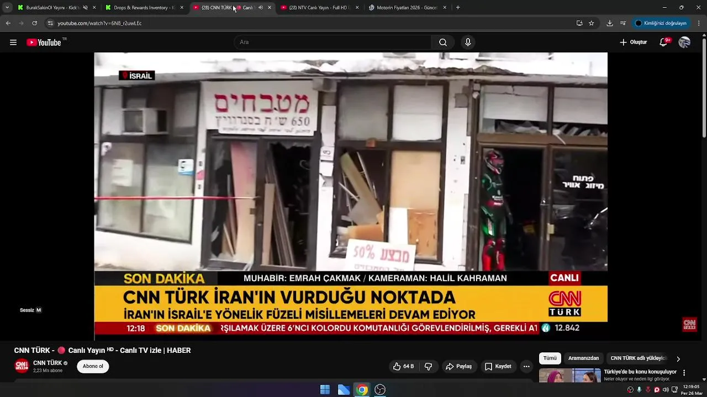Close the NTV Canlı Yayın tab
This screenshot has width=707, height=397.
click(x=357, y=8)
